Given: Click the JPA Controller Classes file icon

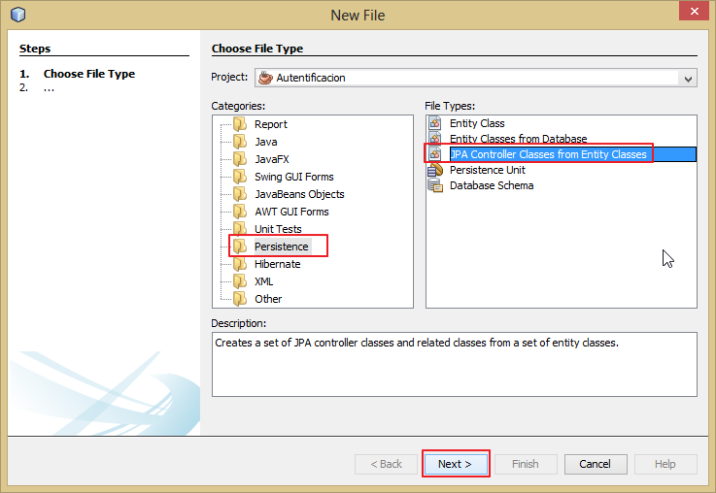Looking at the screenshot, I should pos(435,154).
